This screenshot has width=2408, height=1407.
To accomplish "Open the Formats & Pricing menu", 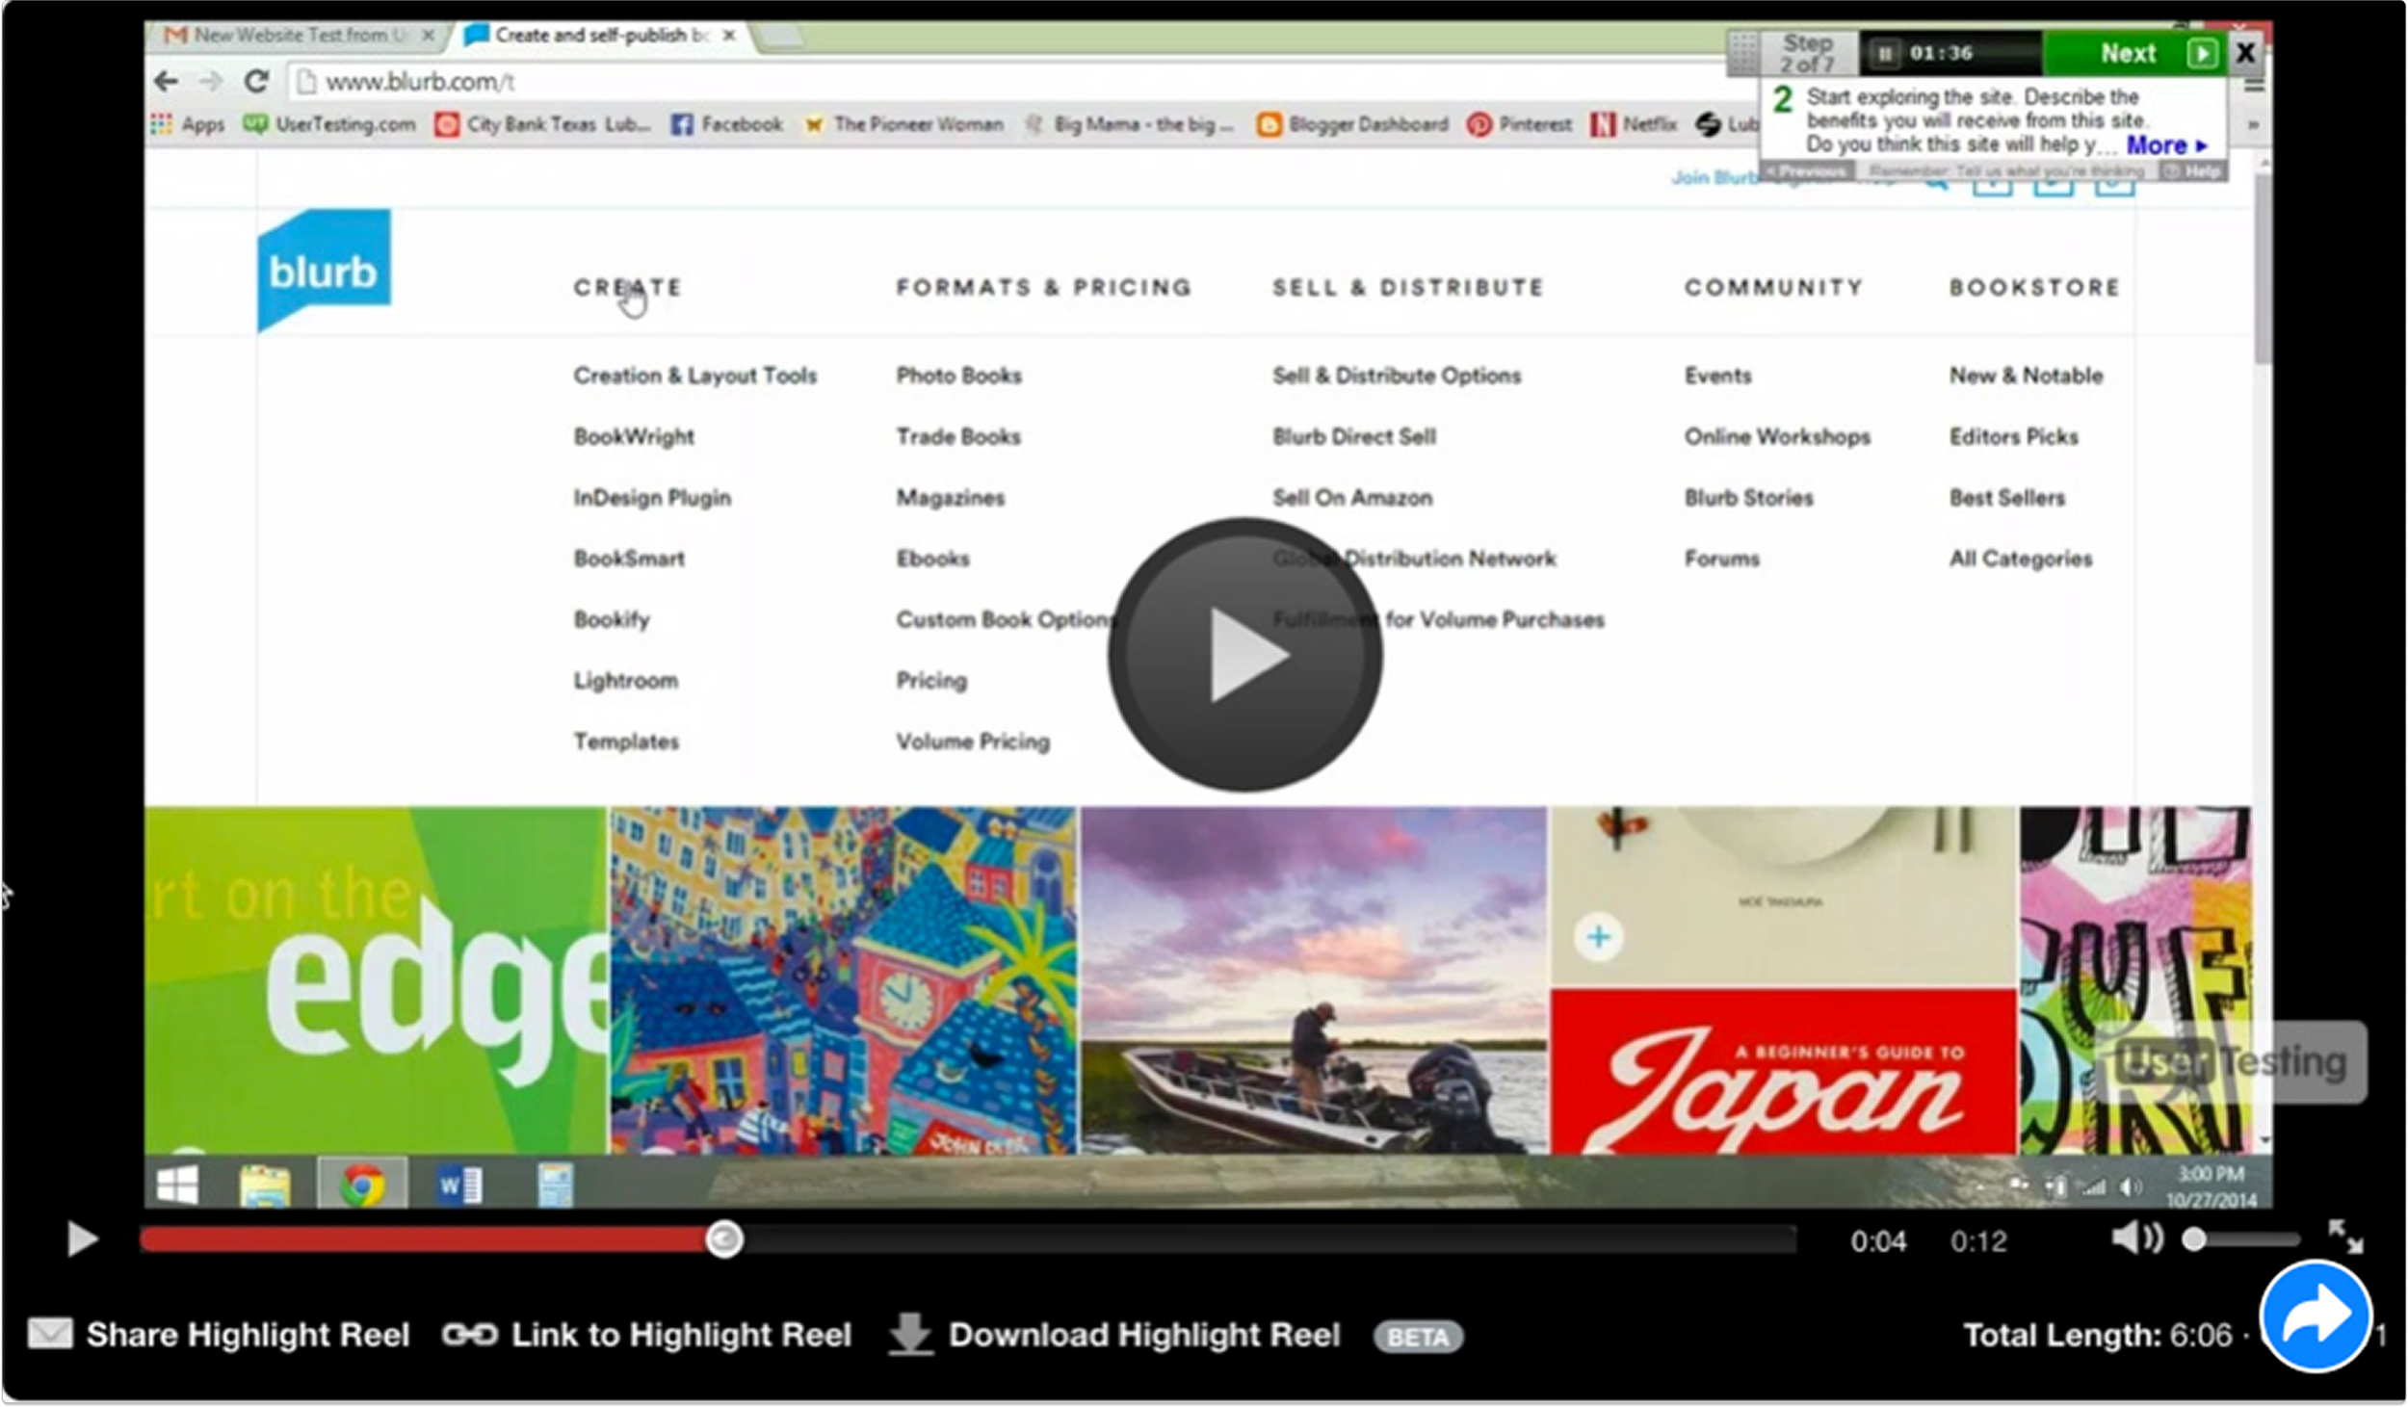I will point(1043,287).
